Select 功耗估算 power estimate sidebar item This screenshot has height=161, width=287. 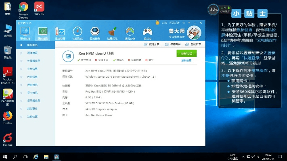point(32,116)
